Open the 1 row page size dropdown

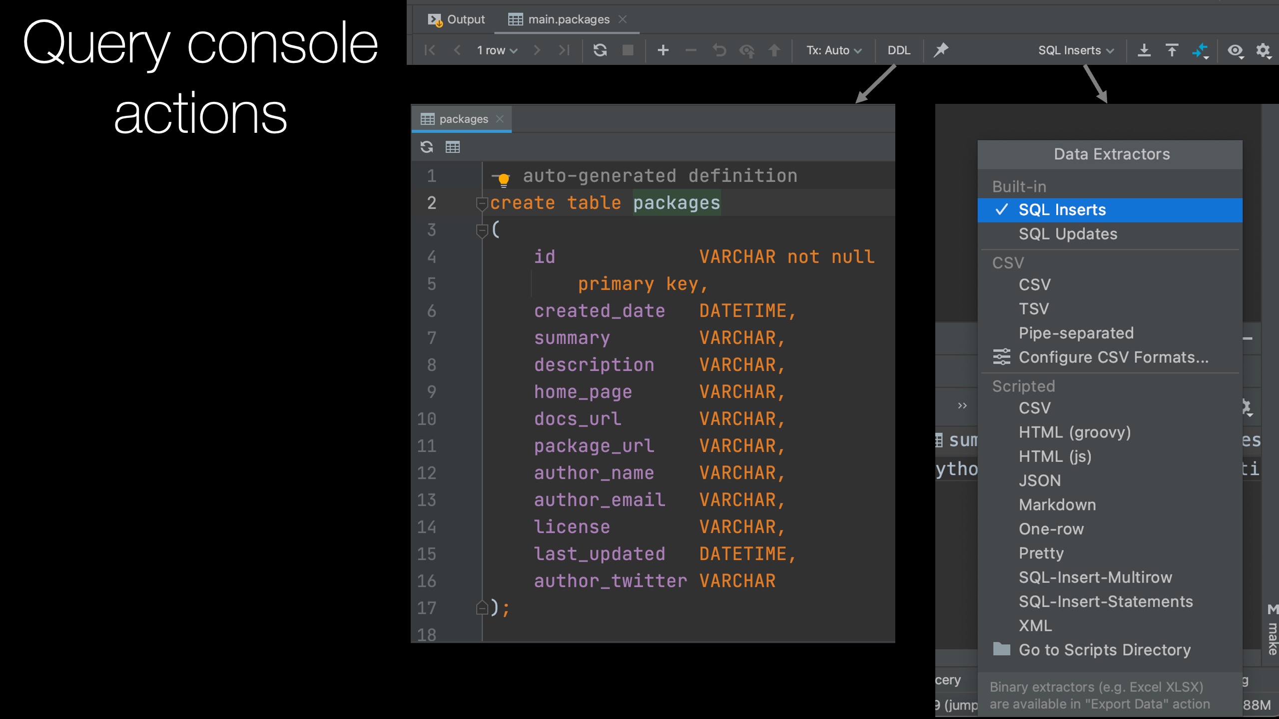click(497, 50)
